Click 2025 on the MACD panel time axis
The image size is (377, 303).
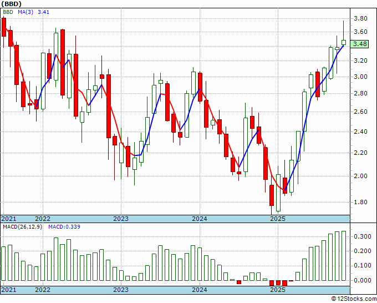(x=278, y=290)
